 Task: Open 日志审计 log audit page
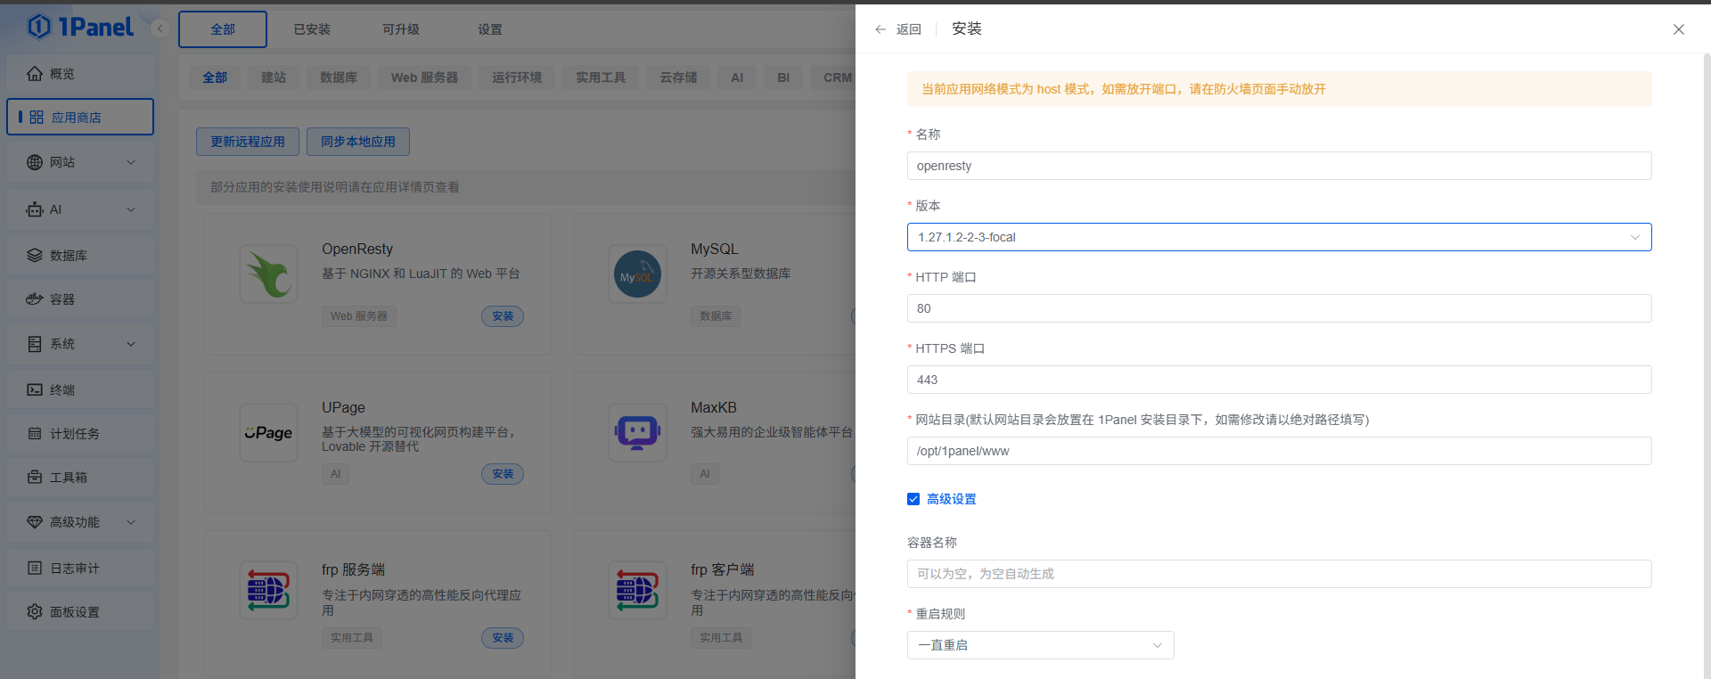(x=80, y=569)
